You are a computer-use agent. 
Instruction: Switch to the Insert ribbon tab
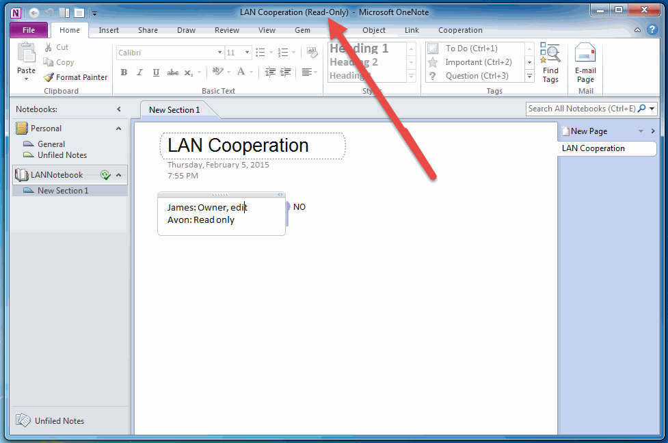pyautogui.click(x=109, y=30)
